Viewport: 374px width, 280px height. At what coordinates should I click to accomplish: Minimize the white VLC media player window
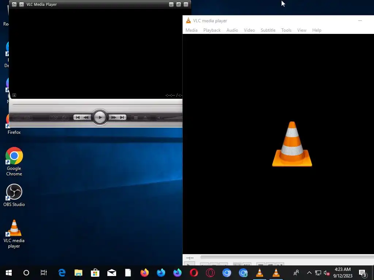coord(360,21)
